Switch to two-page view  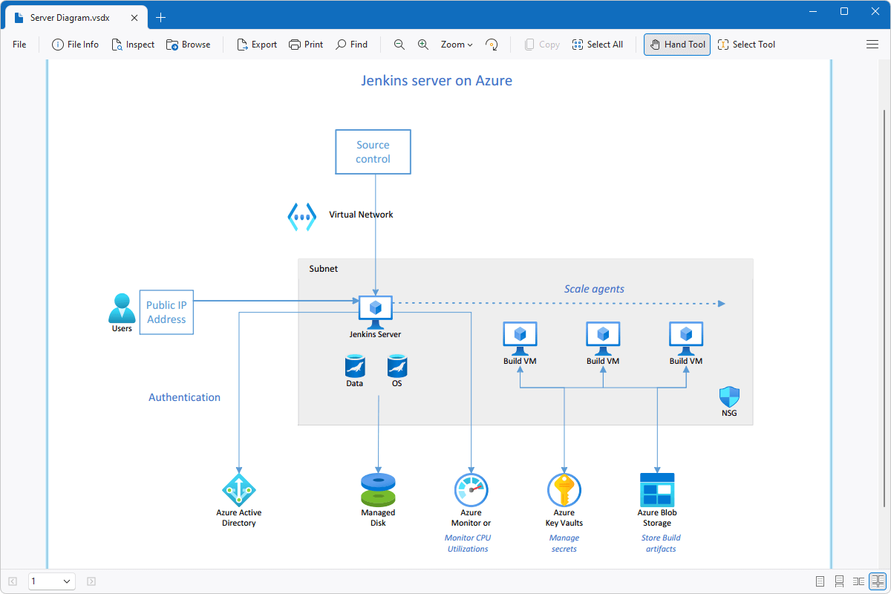pyautogui.click(x=858, y=581)
